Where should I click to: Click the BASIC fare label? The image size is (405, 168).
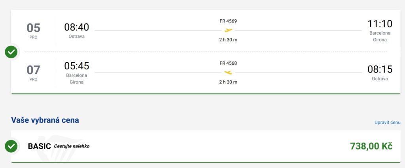[39, 146]
